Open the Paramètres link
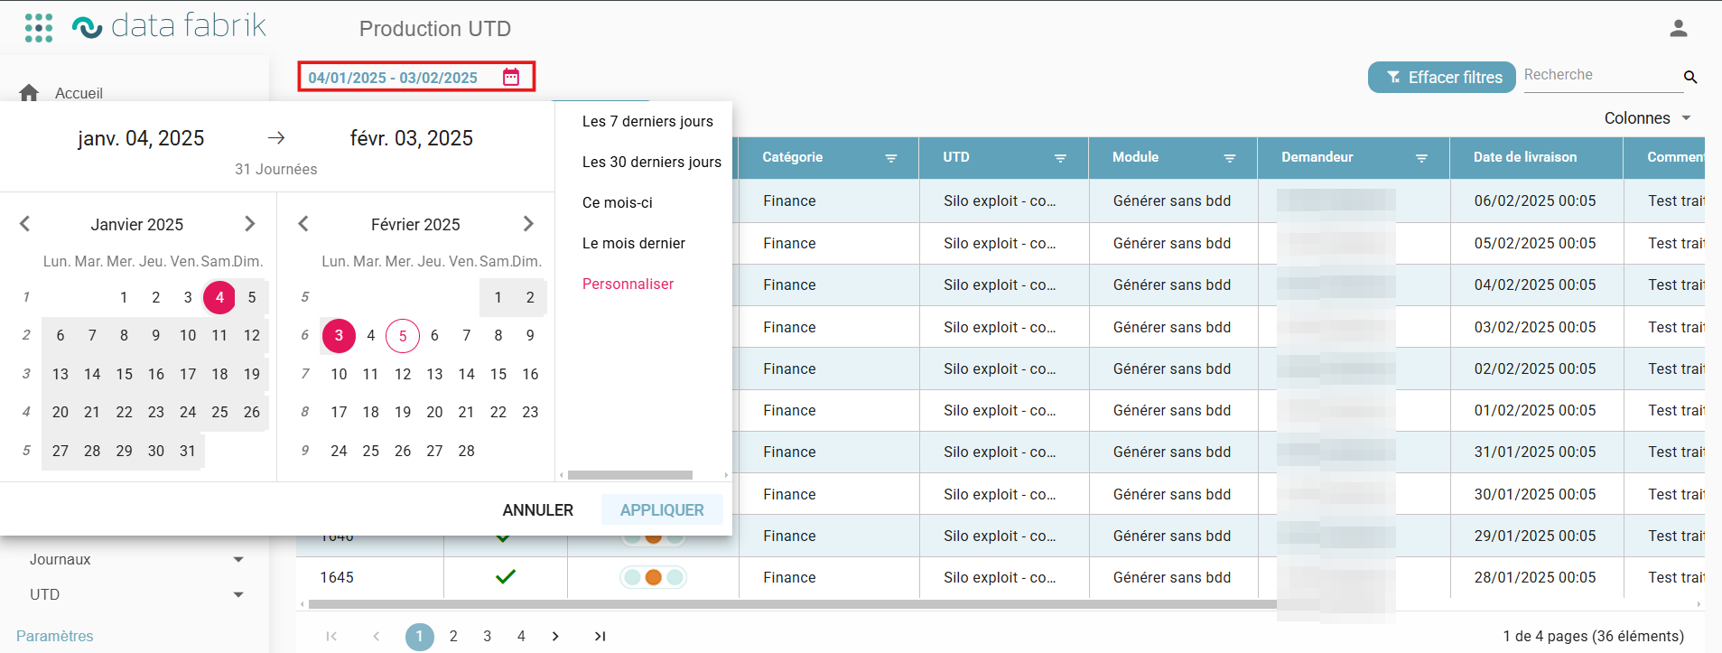The height and width of the screenshot is (653, 1722). 55,636
